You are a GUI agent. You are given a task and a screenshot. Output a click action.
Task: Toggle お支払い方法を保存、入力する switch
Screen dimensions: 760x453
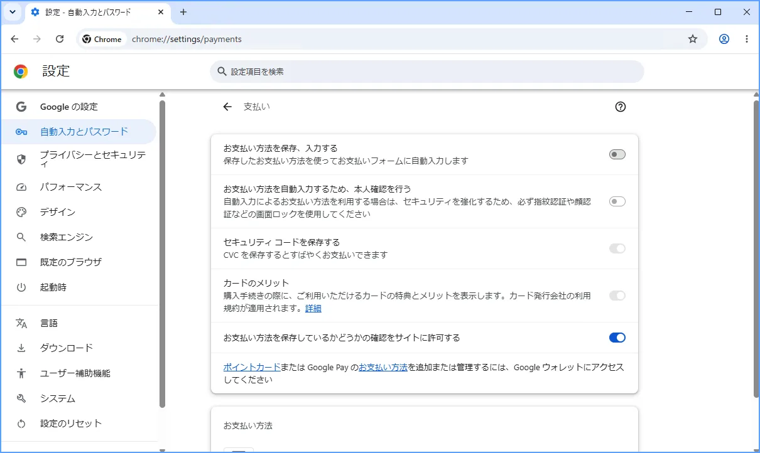[x=617, y=154]
